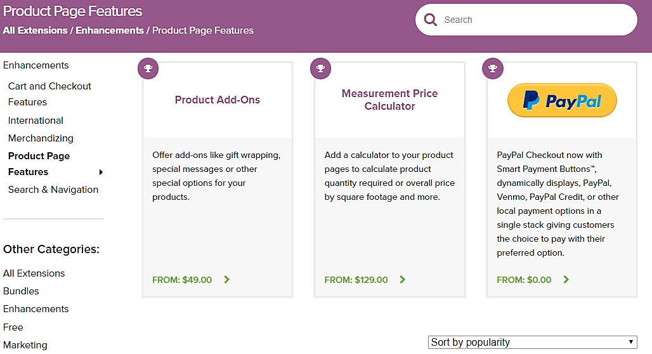Screen dimensions: 652x354
Task: Click the green arrow next to $0.00
Action: pyautogui.click(x=566, y=280)
